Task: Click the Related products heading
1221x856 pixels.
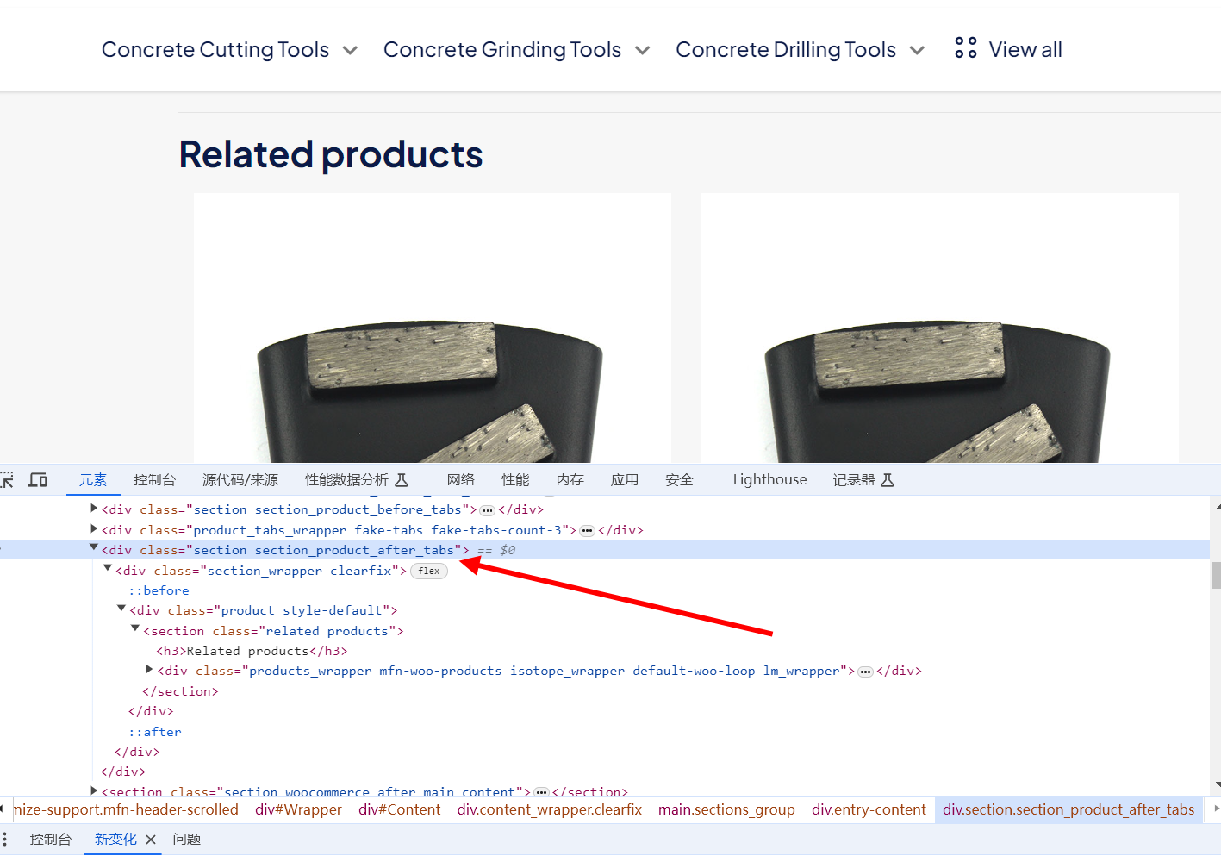Action: click(331, 155)
